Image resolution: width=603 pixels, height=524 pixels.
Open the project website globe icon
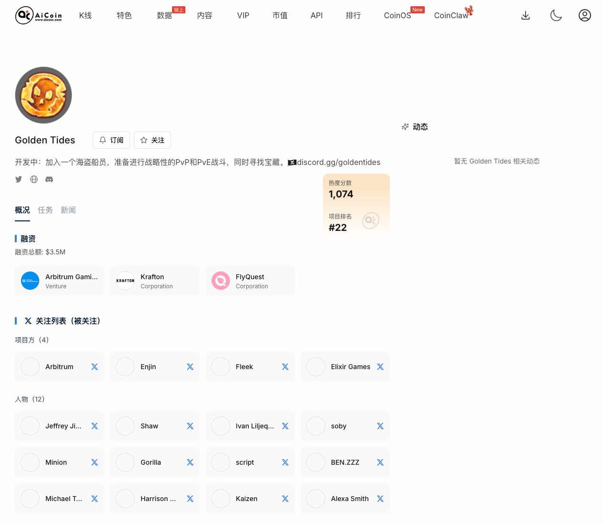tap(33, 179)
